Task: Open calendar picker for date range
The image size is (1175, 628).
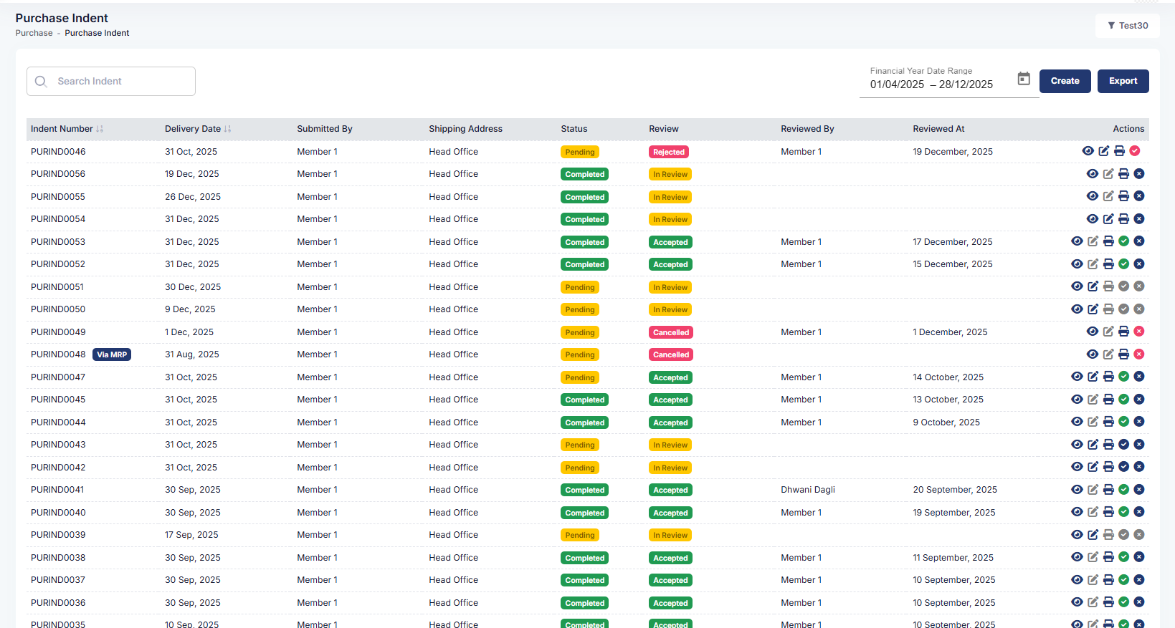Action: [1024, 79]
